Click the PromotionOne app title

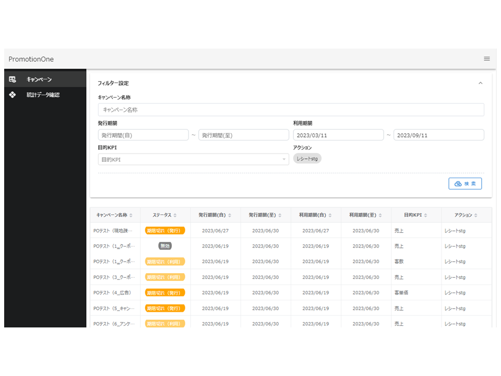click(x=31, y=59)
